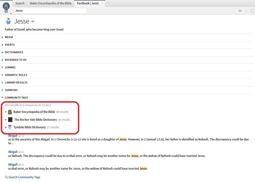The height and width of the screenshot is (182, 255).
Task: Click the small dropdown arrow under lightbulb
Action: pyautogui.click(x=11, y=14)
